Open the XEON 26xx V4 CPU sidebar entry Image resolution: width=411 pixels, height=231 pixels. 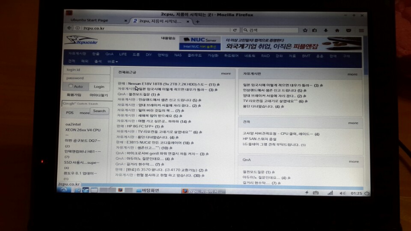83,130
